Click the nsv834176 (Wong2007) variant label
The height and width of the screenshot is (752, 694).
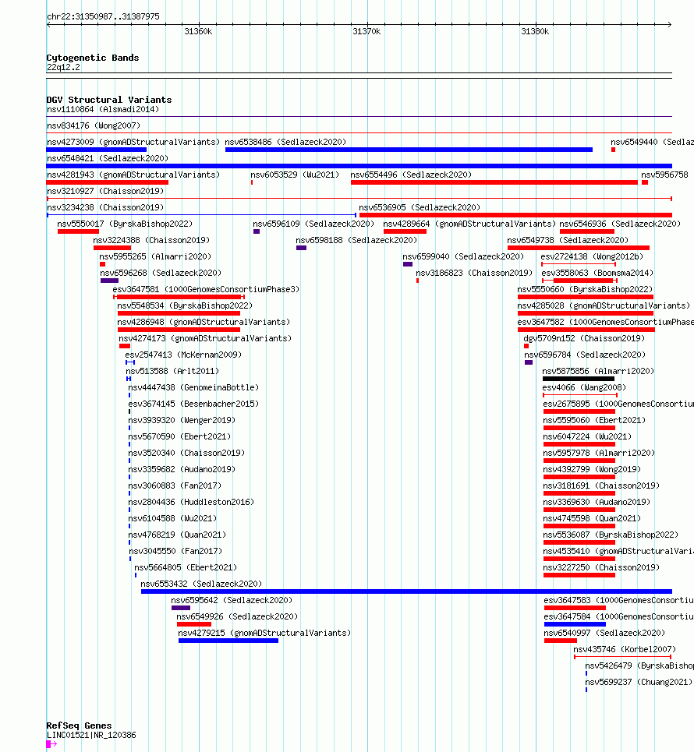94,125
